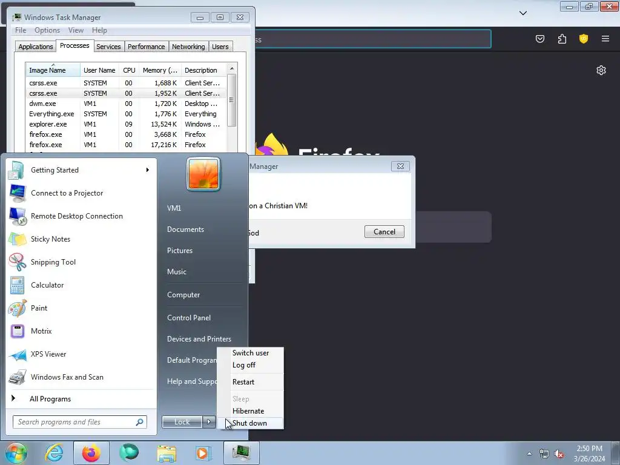Open Devices and Printers
This screenshot has width=620, height=465.
pyautogui.click(x=199, y=339)
